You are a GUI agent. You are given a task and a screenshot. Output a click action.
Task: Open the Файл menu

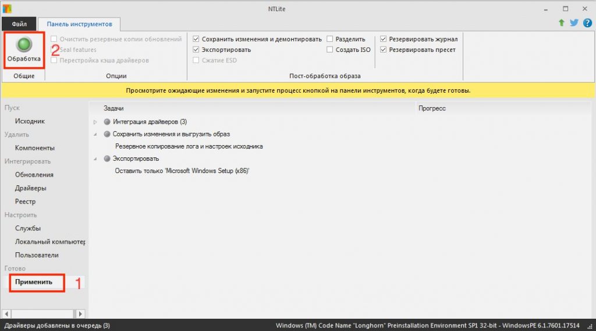(19, 24)
